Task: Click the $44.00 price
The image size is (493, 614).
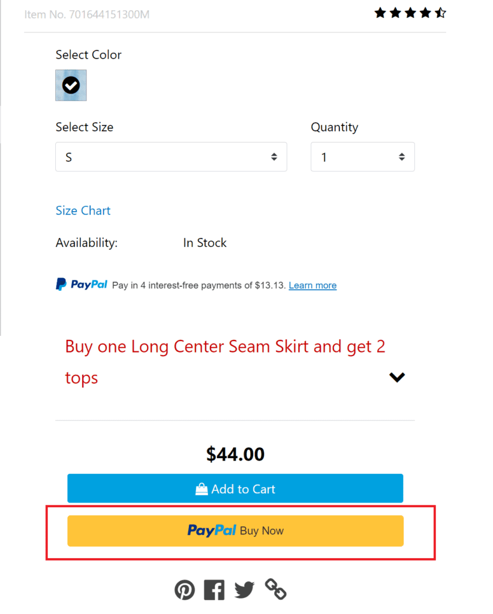Action: tap(235, 454)
